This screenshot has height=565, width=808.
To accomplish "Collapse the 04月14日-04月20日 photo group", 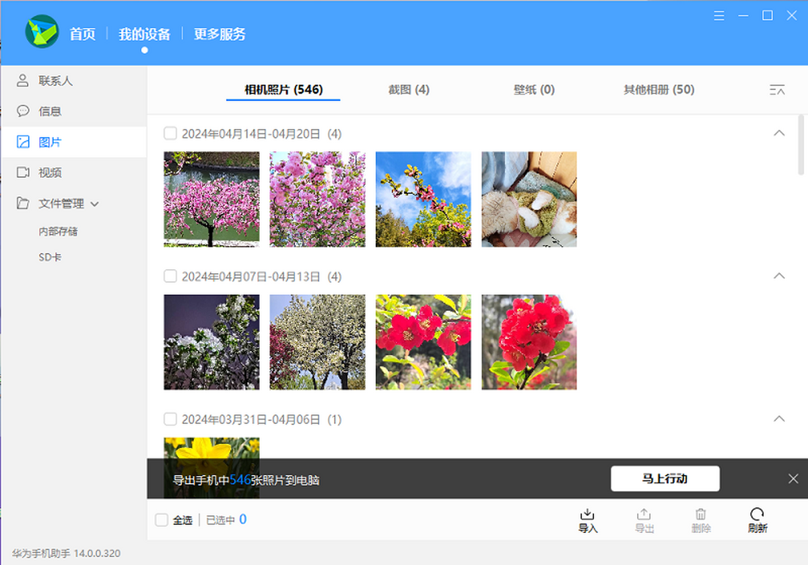I will 779,133.
